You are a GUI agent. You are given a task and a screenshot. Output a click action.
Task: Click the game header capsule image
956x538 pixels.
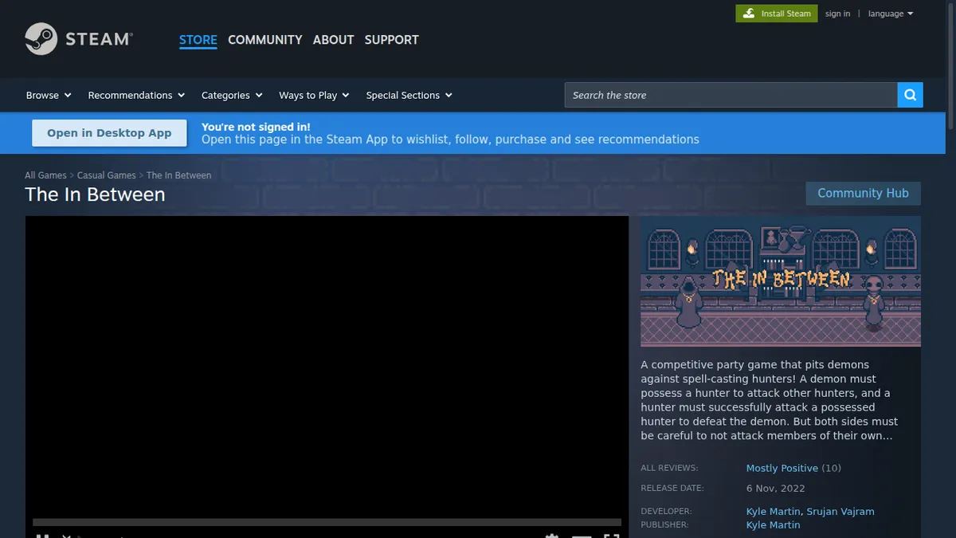pos(781,281)
